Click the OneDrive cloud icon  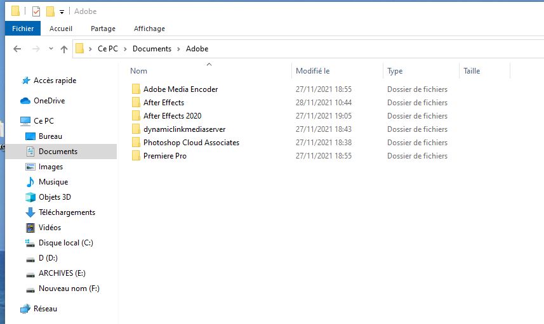click(x=25, y=101)
